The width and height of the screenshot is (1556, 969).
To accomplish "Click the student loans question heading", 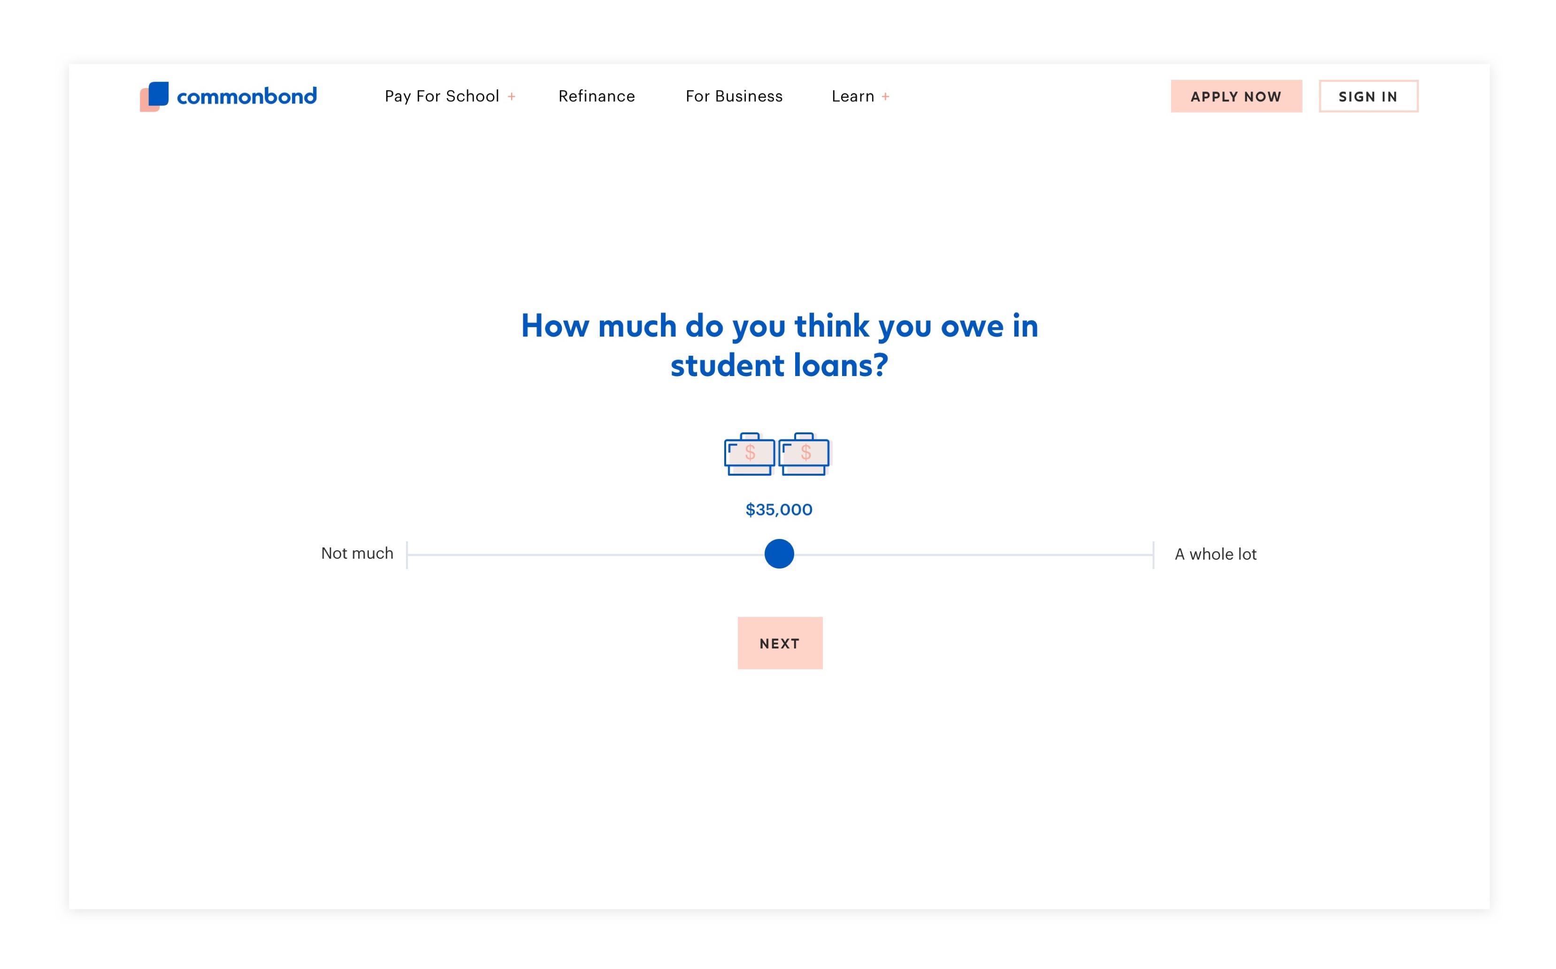I will click(x=779, y=345).
